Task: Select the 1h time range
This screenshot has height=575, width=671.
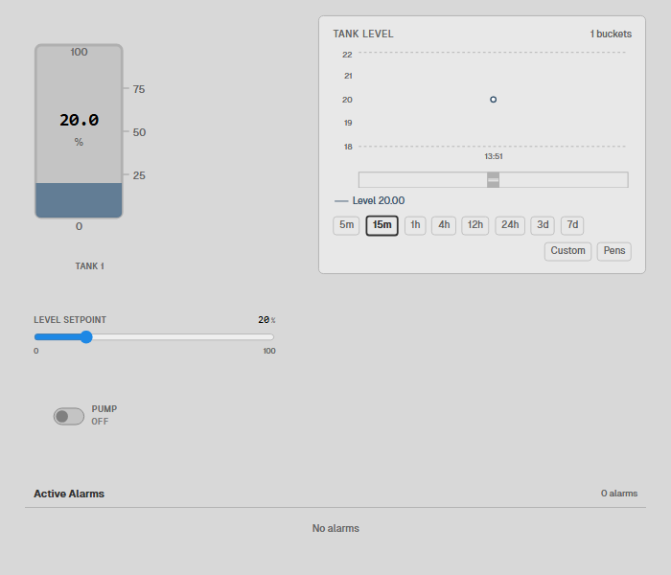Action: coord(415,225)
